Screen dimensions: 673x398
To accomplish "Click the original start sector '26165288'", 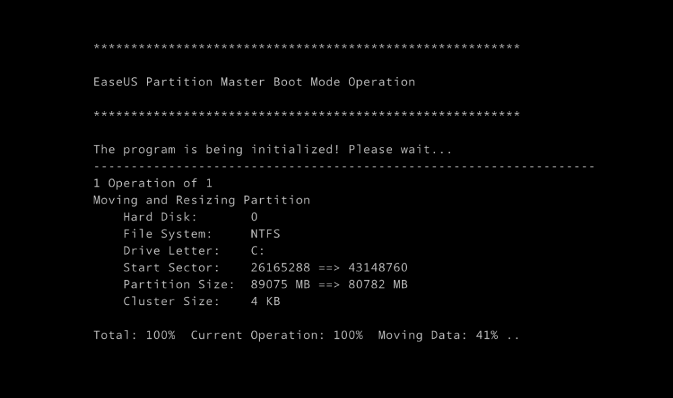I will 280,267.
